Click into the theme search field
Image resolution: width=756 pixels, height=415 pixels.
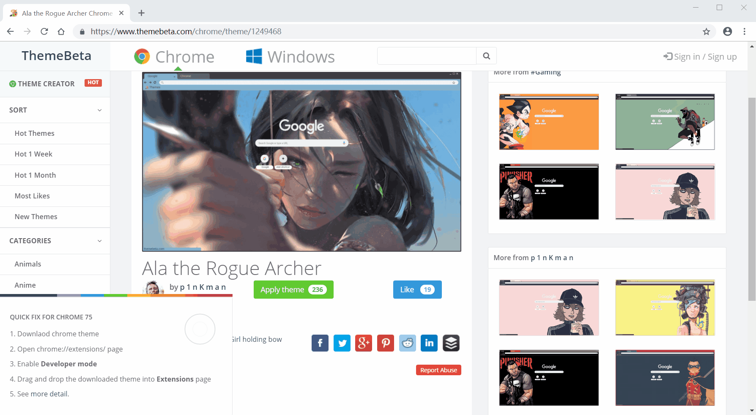427,56
